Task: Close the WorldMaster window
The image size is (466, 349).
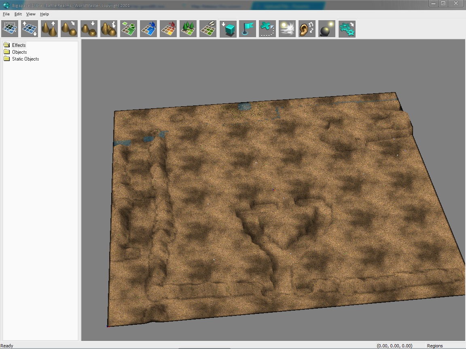Action: tap(456, 3)
